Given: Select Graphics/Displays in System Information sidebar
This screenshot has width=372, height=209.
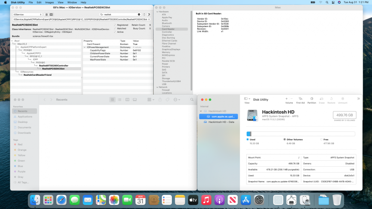Looking at the screenshot, I should click(x=171, y=49).
